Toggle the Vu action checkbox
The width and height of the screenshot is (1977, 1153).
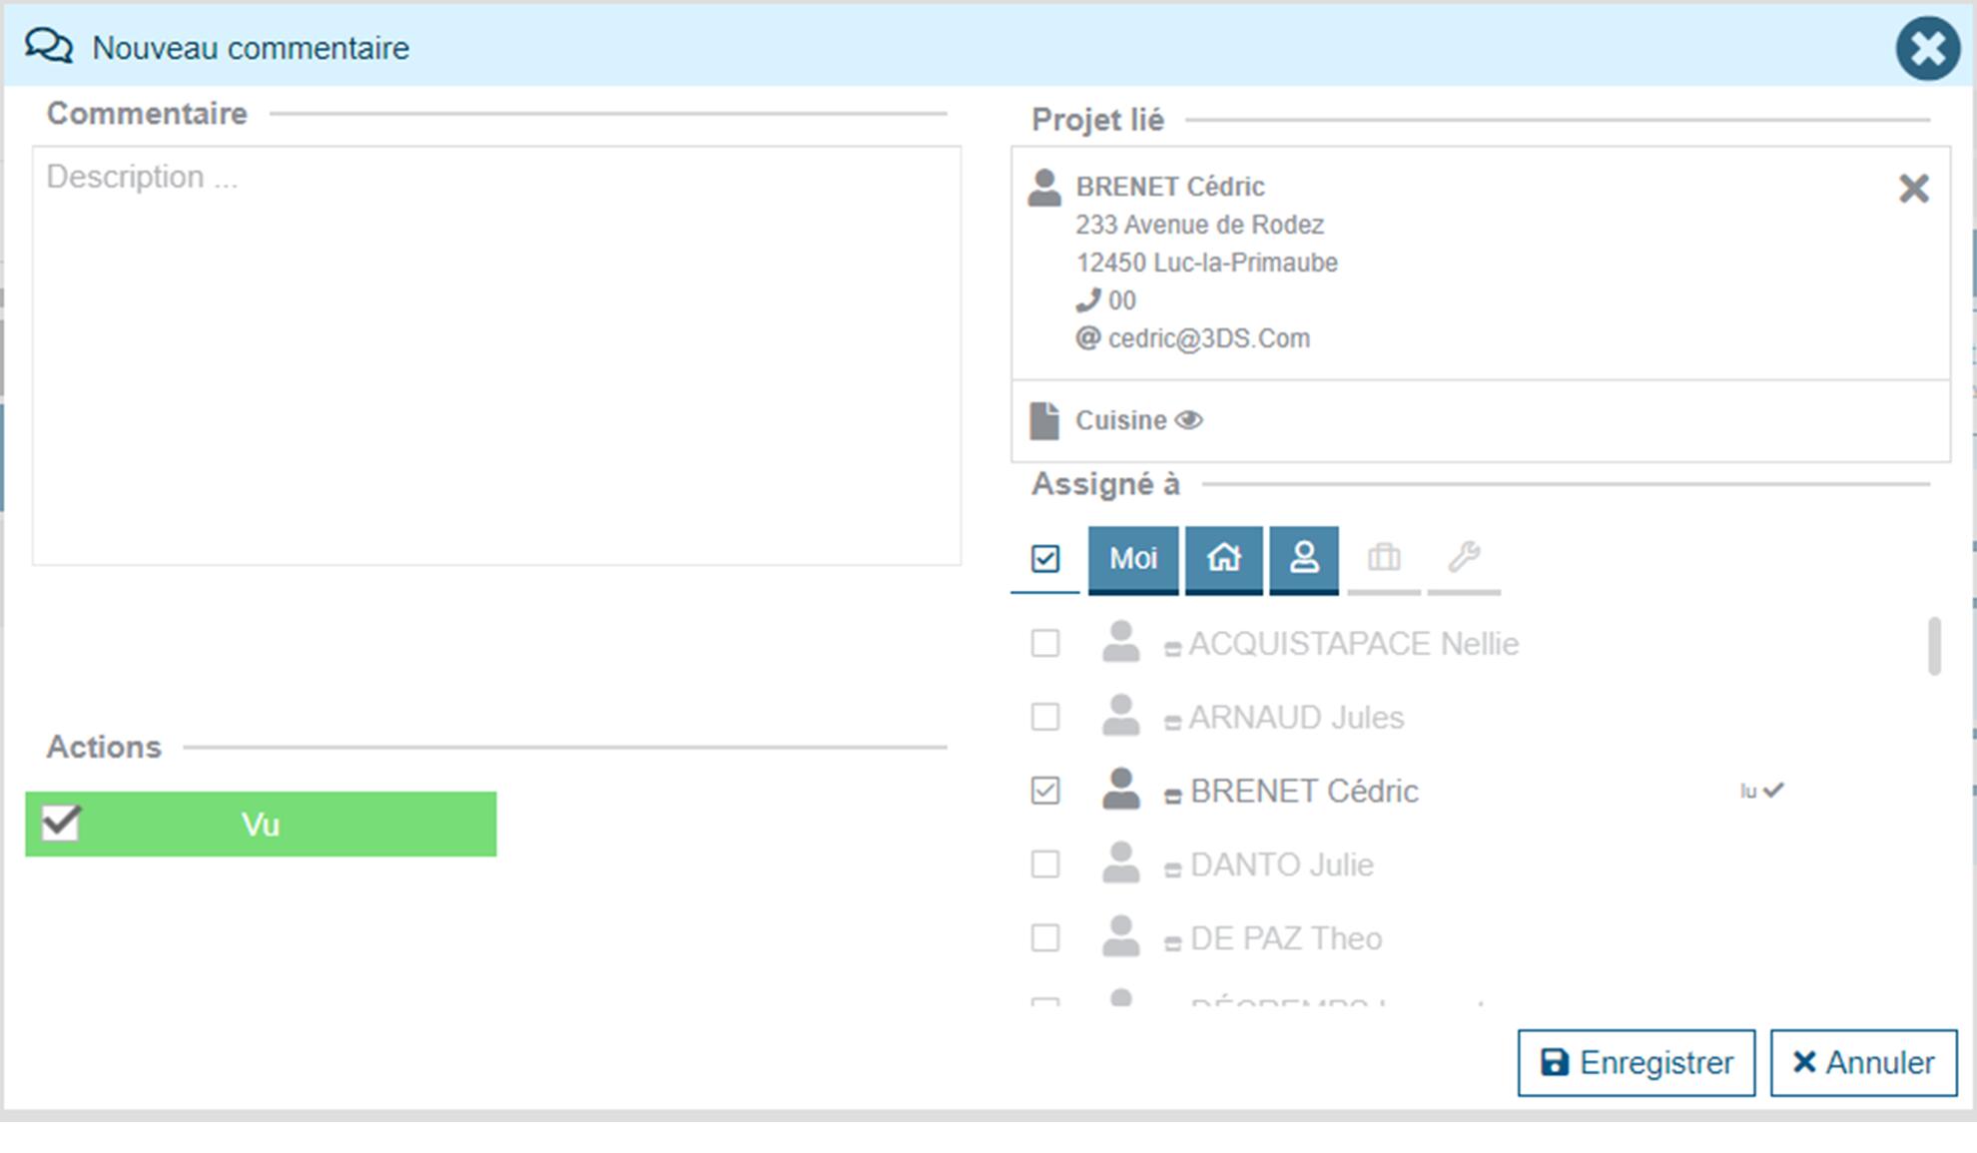tap(61, 824)
